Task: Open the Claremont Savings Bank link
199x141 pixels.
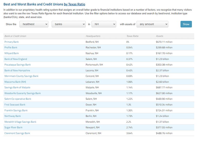Action: pos(17,133)
